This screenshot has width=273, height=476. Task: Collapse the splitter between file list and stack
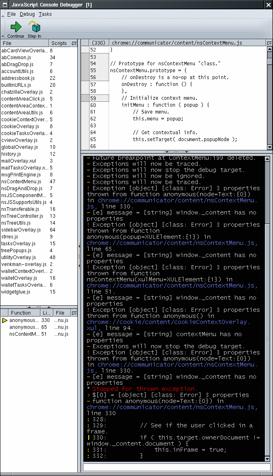39,307
